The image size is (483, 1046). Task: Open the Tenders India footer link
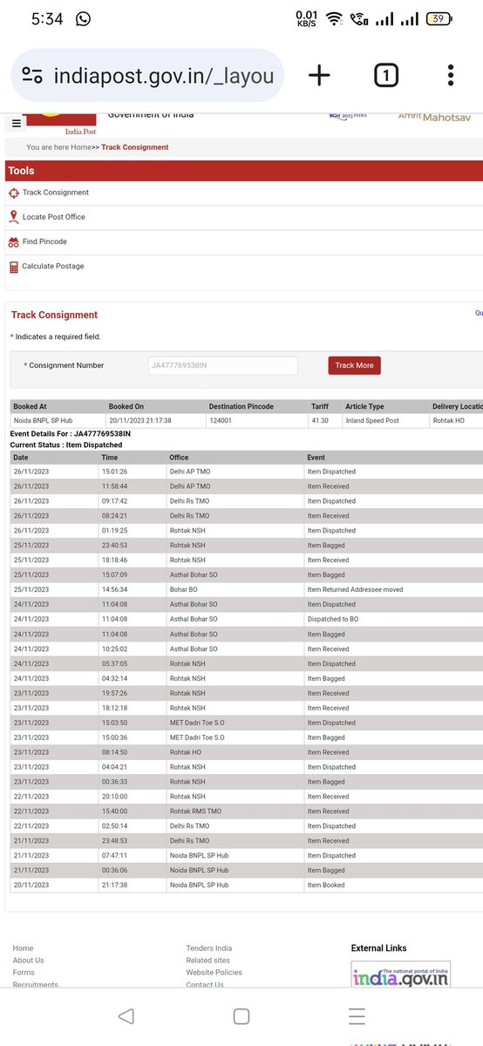209,948
